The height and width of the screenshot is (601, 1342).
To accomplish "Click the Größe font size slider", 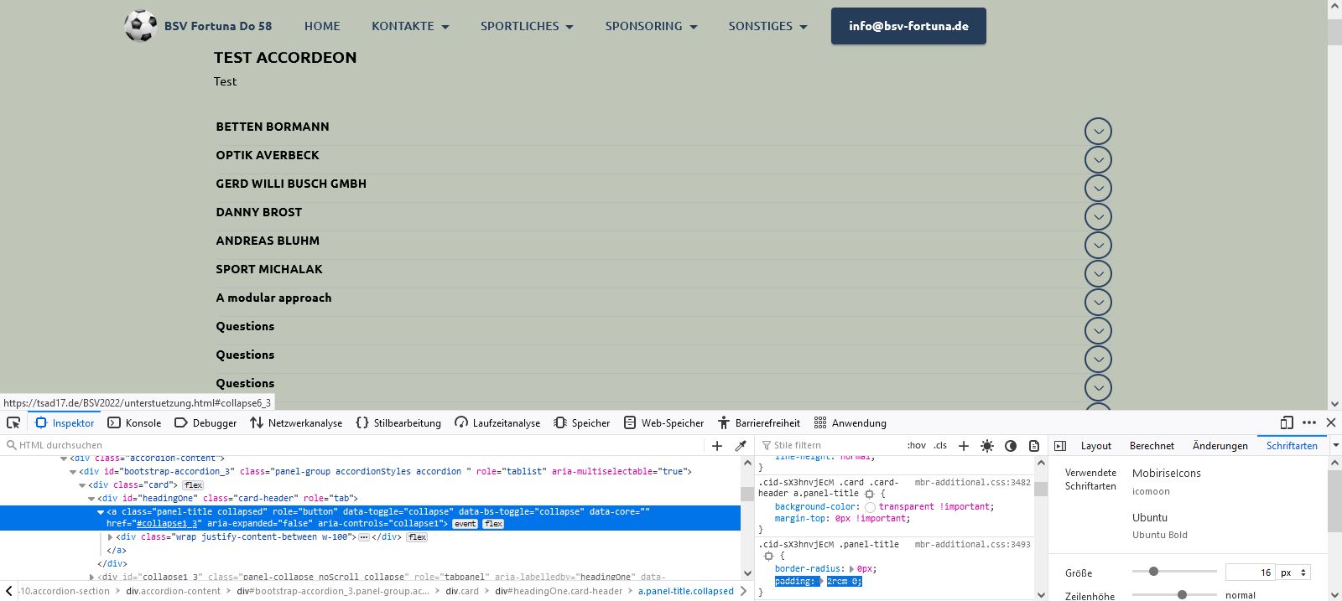I will coord(1174,572).
